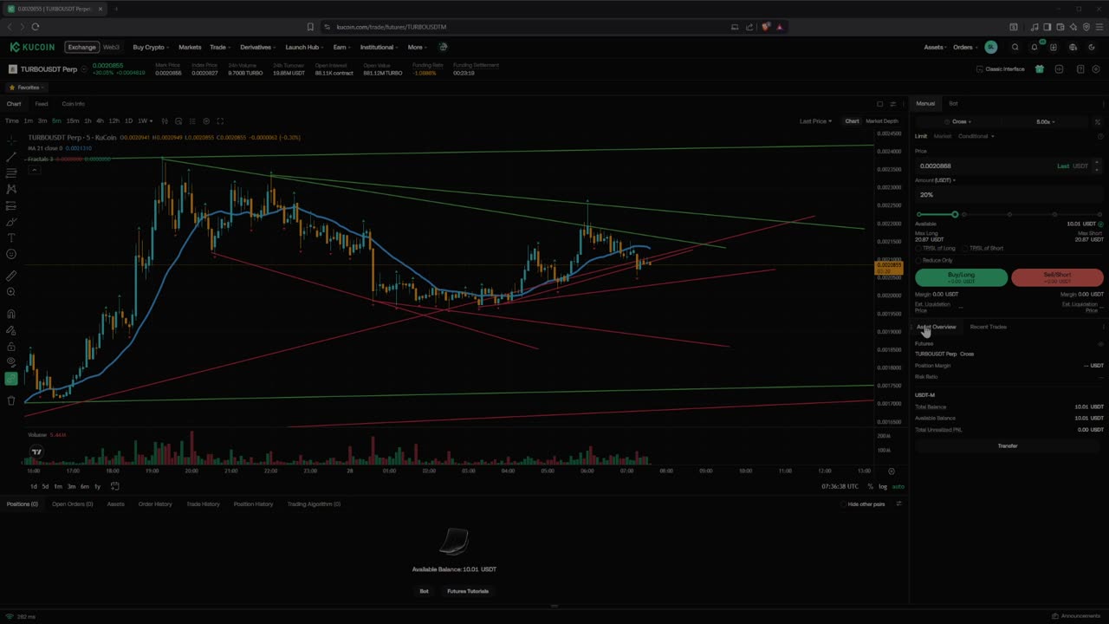This screenshot has width=1109, height=624.
Task: Open the gift rewards icon
Action: pyautogui.click(x=1040, y=68)
